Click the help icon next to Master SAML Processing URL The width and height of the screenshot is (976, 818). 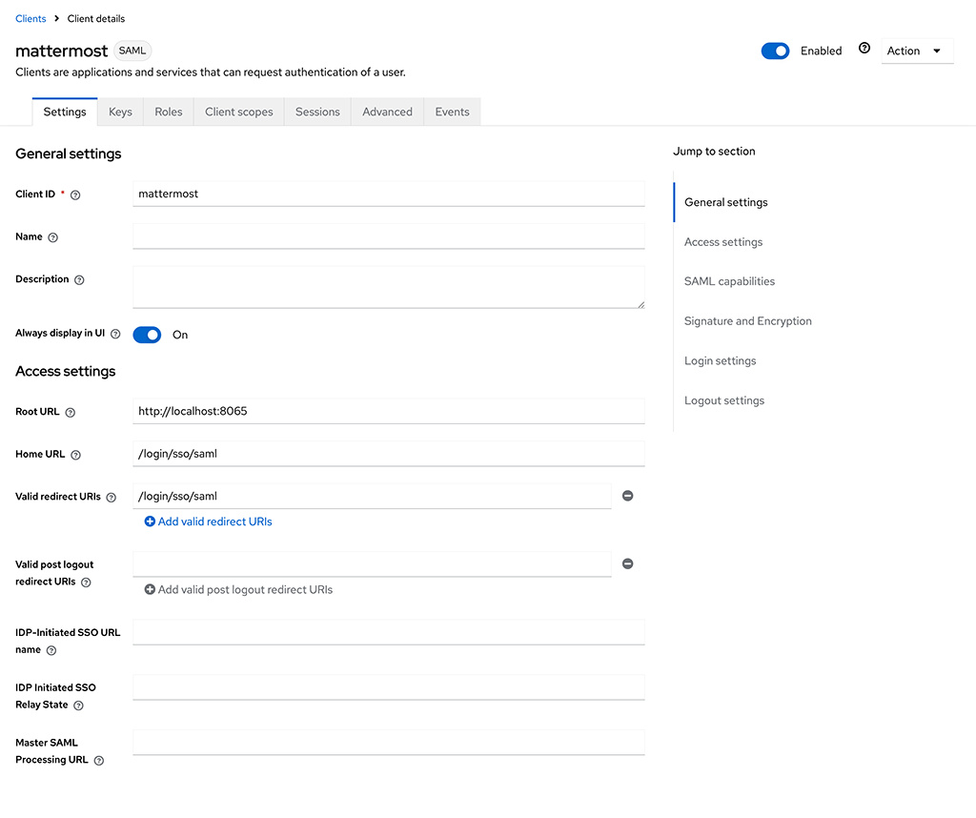pyautogui.click(x=98, y=760)
